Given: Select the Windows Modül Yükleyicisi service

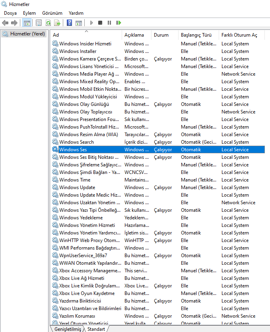Looking at the screenshot, I should 88,97.
